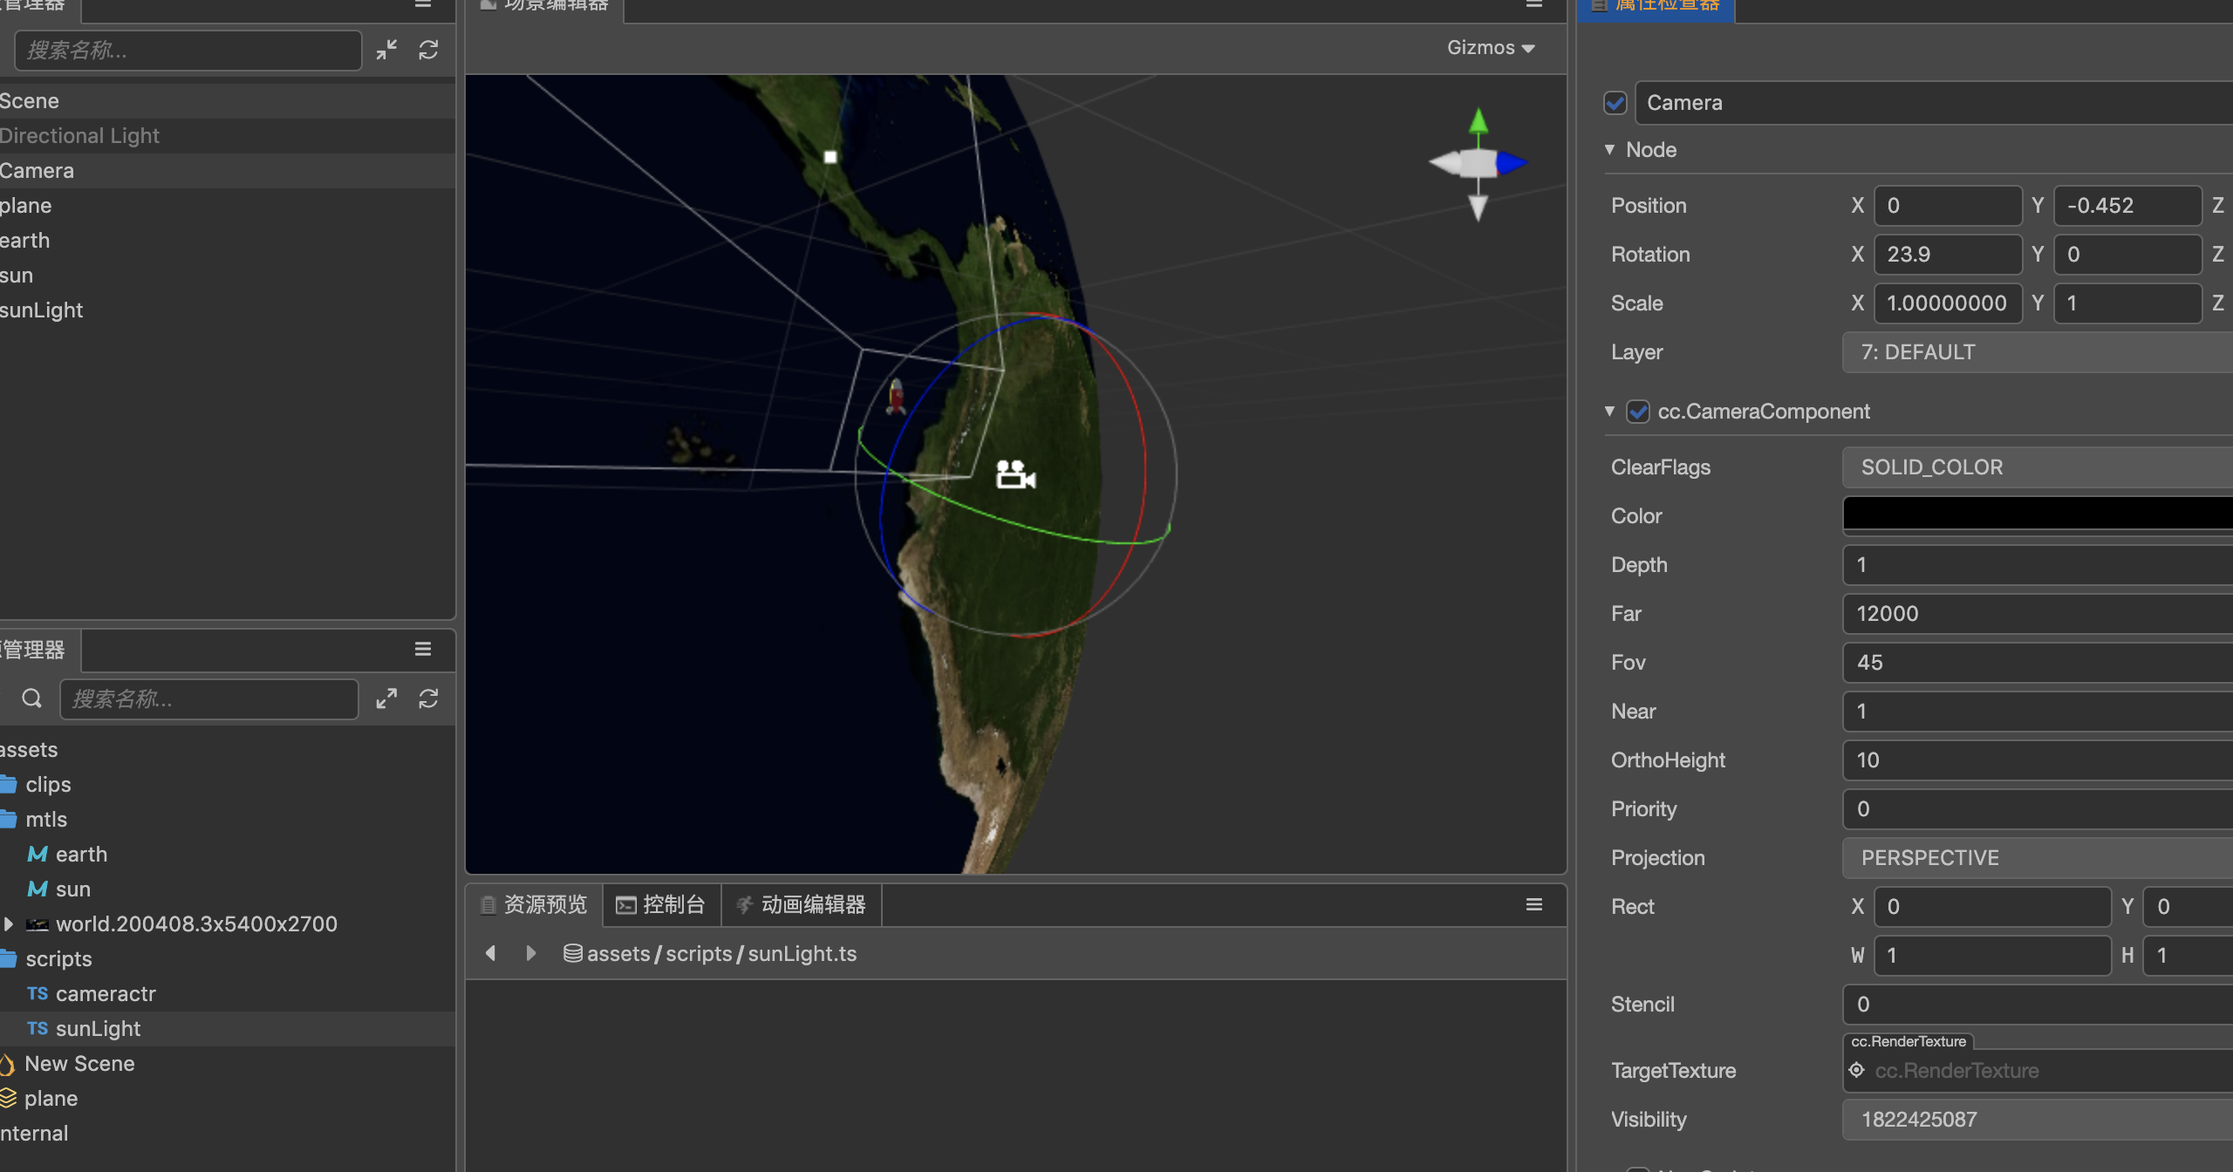Click the Rotation X value field

click(x=1948, y=255)
